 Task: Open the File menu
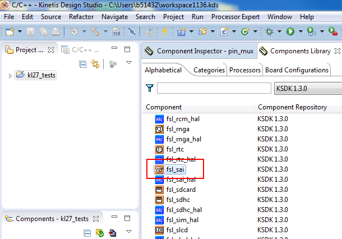click(x=9, y=17)
